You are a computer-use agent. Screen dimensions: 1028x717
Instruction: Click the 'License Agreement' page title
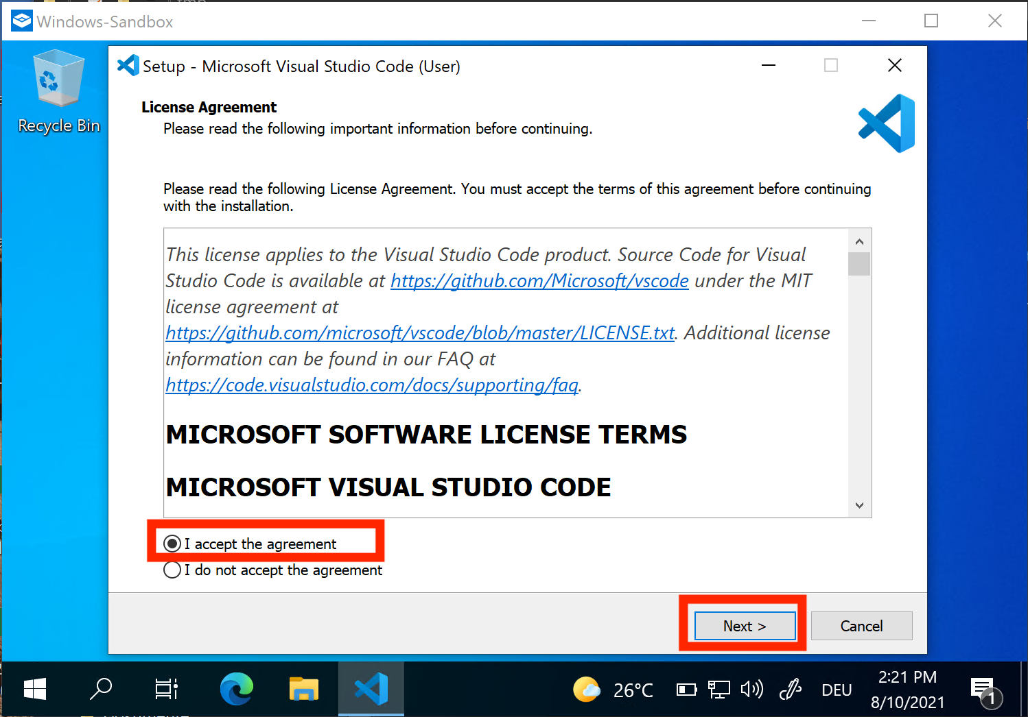[x=209, y=107]
